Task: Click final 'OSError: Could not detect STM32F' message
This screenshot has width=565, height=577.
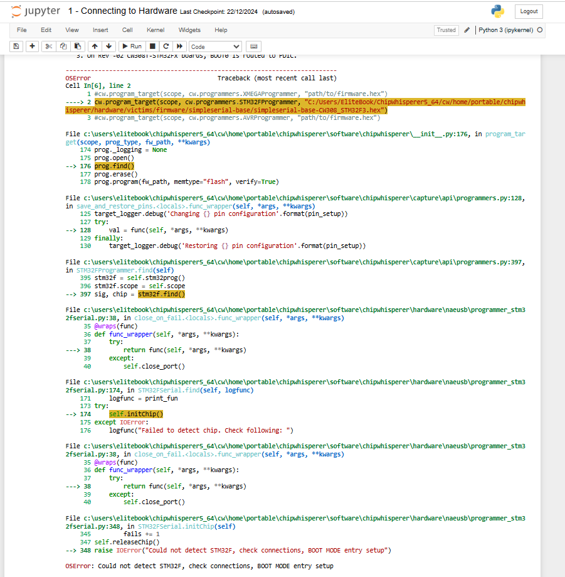Action: pyautogui.click(x=199, y=566)
